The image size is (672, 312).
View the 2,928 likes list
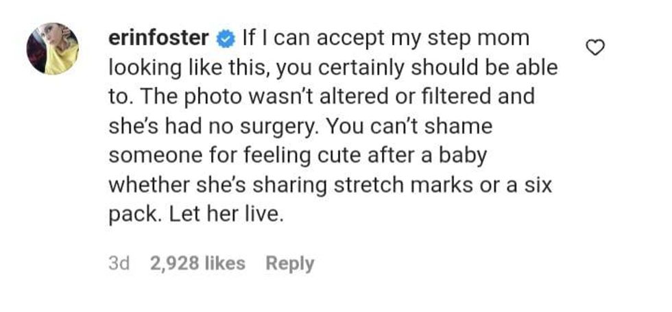[x=197, y=263]
